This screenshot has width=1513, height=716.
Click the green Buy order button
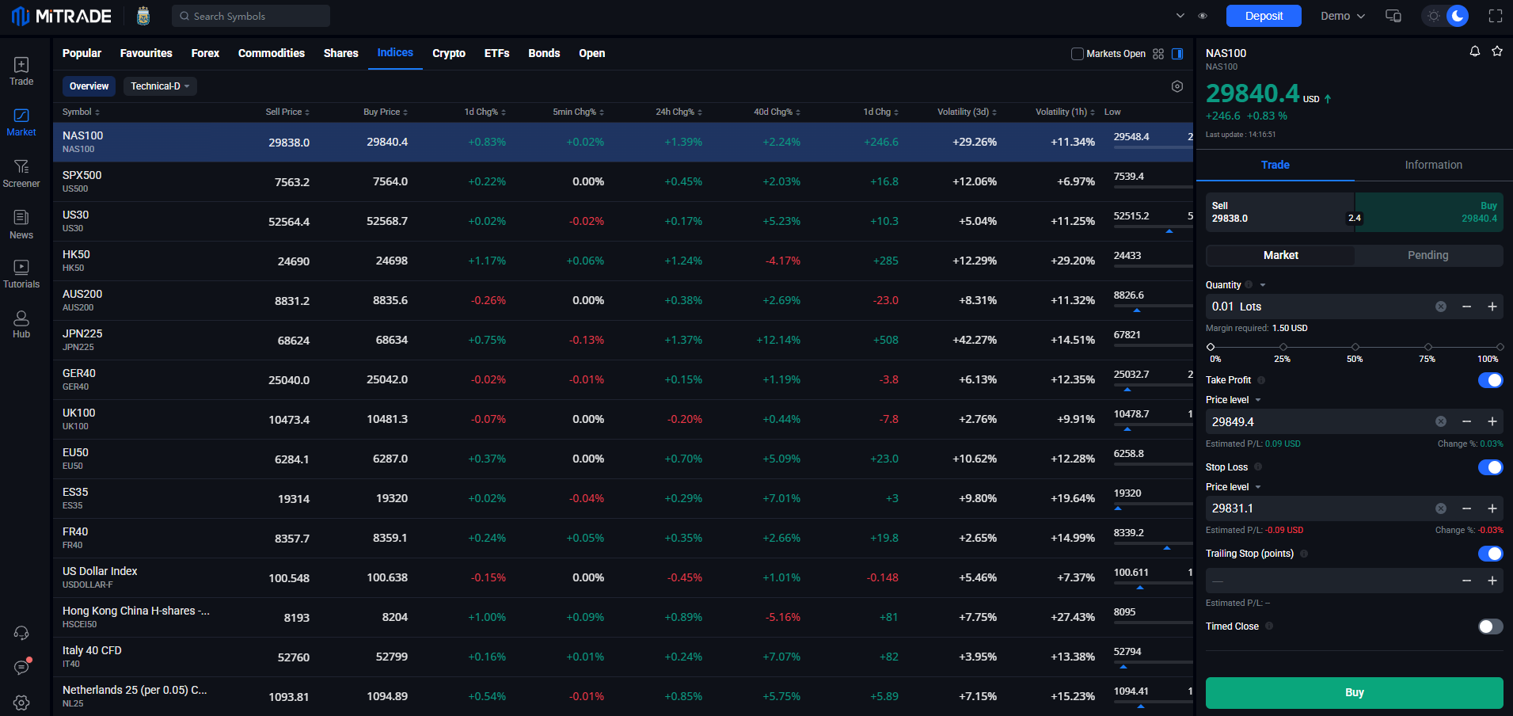pyautogui.click(x=1354, y=692)
